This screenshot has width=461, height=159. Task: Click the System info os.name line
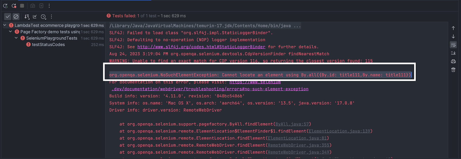click(232, 103)
